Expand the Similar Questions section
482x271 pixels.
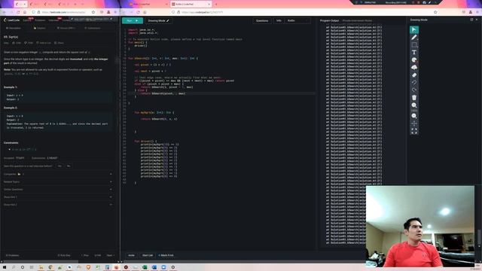(58, 189)
